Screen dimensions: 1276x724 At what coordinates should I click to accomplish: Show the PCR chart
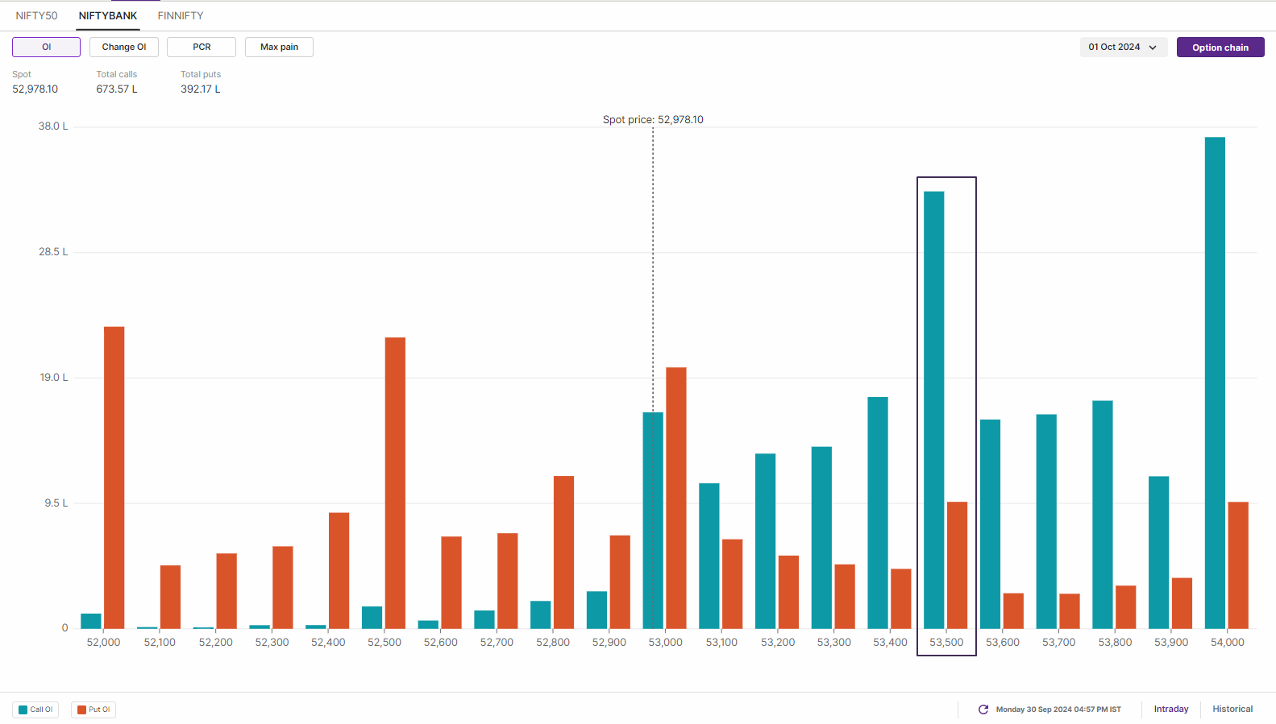click(x=202, y=47)
